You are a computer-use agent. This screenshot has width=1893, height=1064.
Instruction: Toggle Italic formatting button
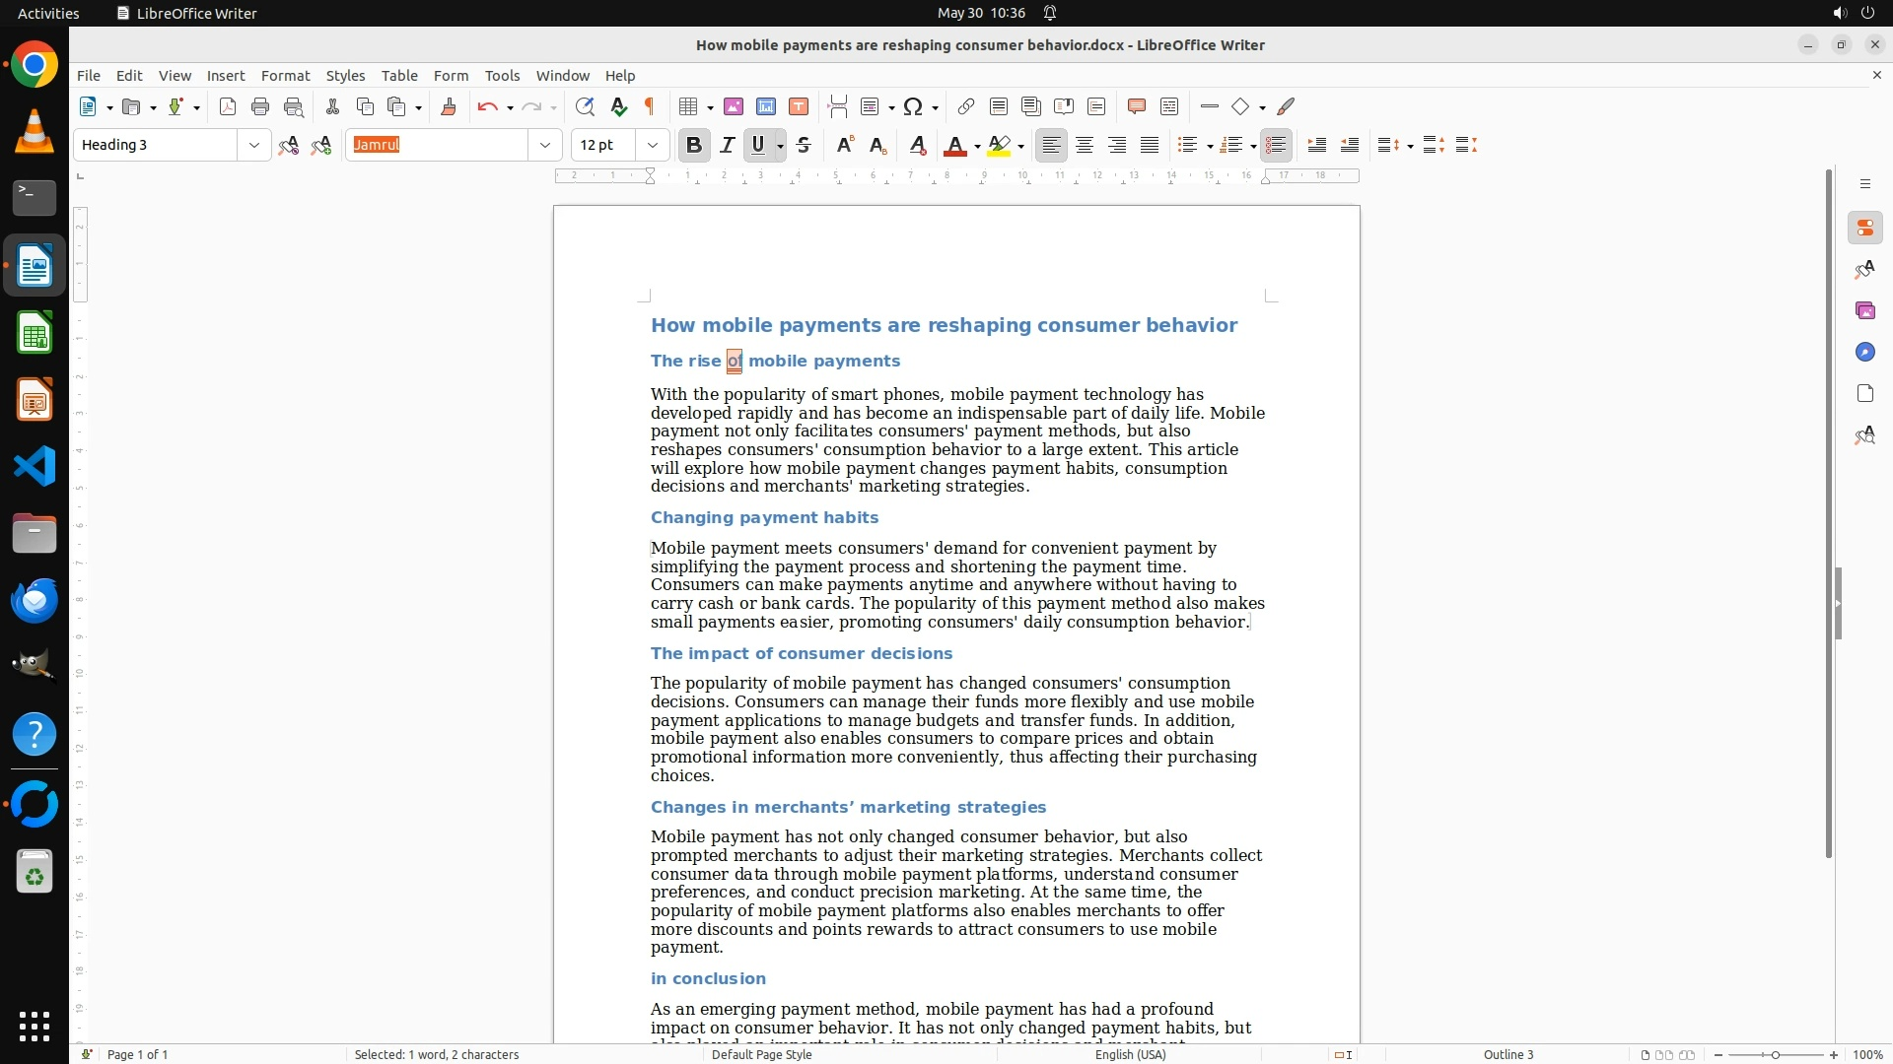[x=727, y=145]
